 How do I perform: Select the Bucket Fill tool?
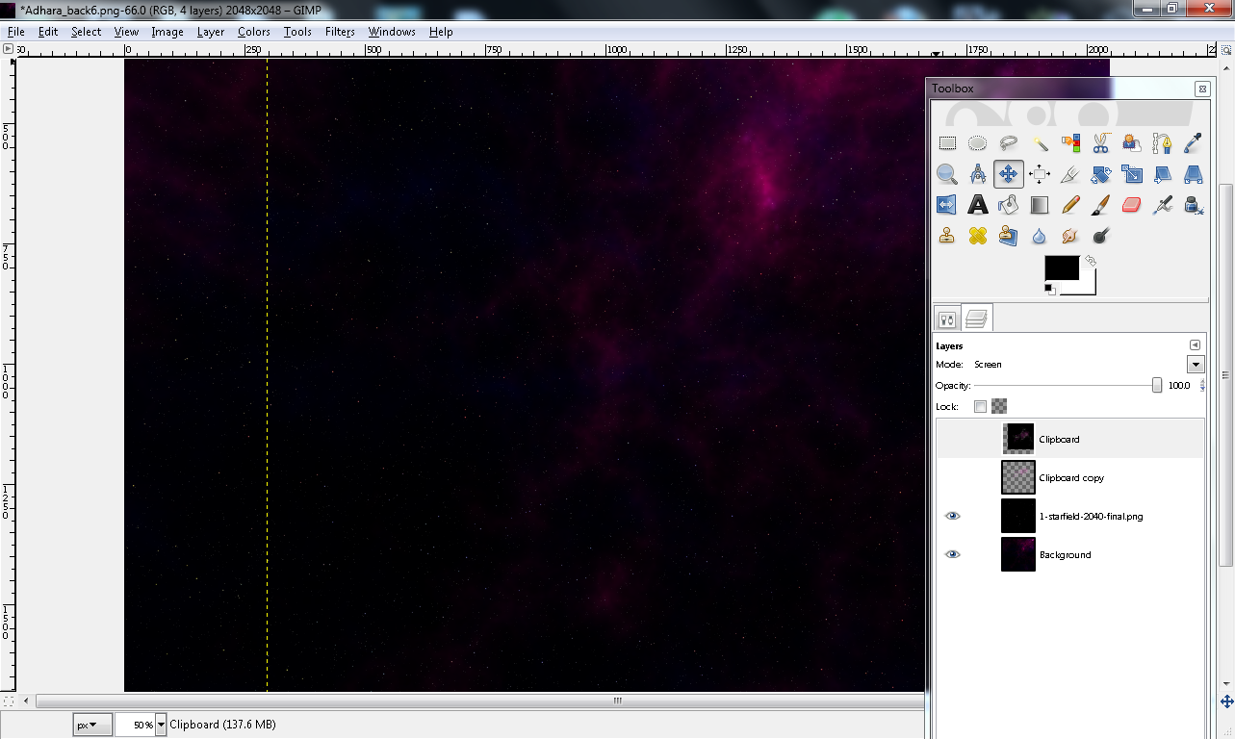point(1008,205)
